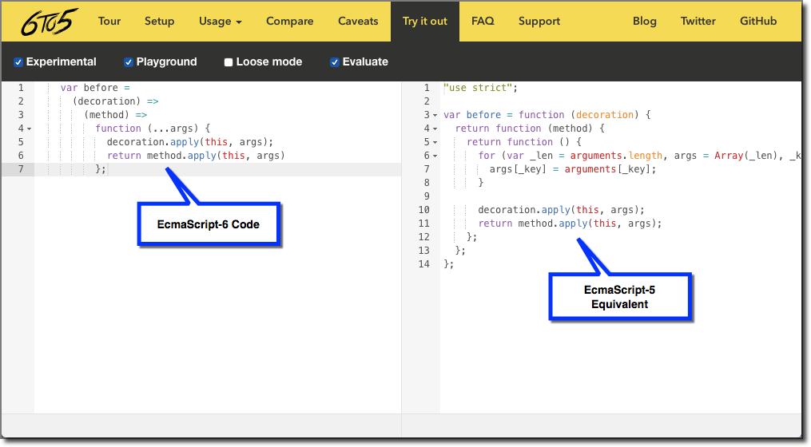The width and height of the screenshot is (811, 447).
Task: Disable the Evaluate checkbox
Action: (x=335, y=62)
